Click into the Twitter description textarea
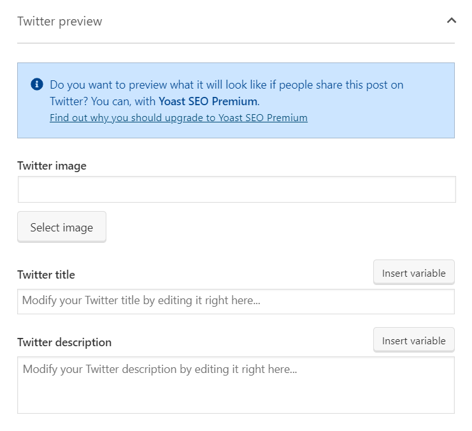 [x=236, y=385]
